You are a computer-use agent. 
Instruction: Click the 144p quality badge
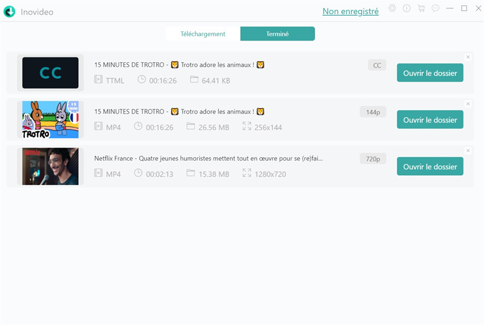[373, 112]
